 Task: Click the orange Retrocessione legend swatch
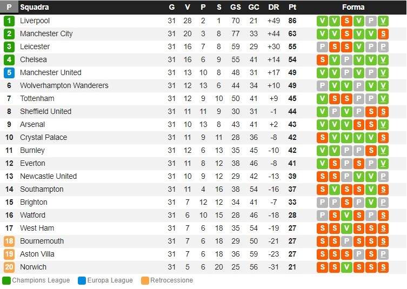point(145,280)
